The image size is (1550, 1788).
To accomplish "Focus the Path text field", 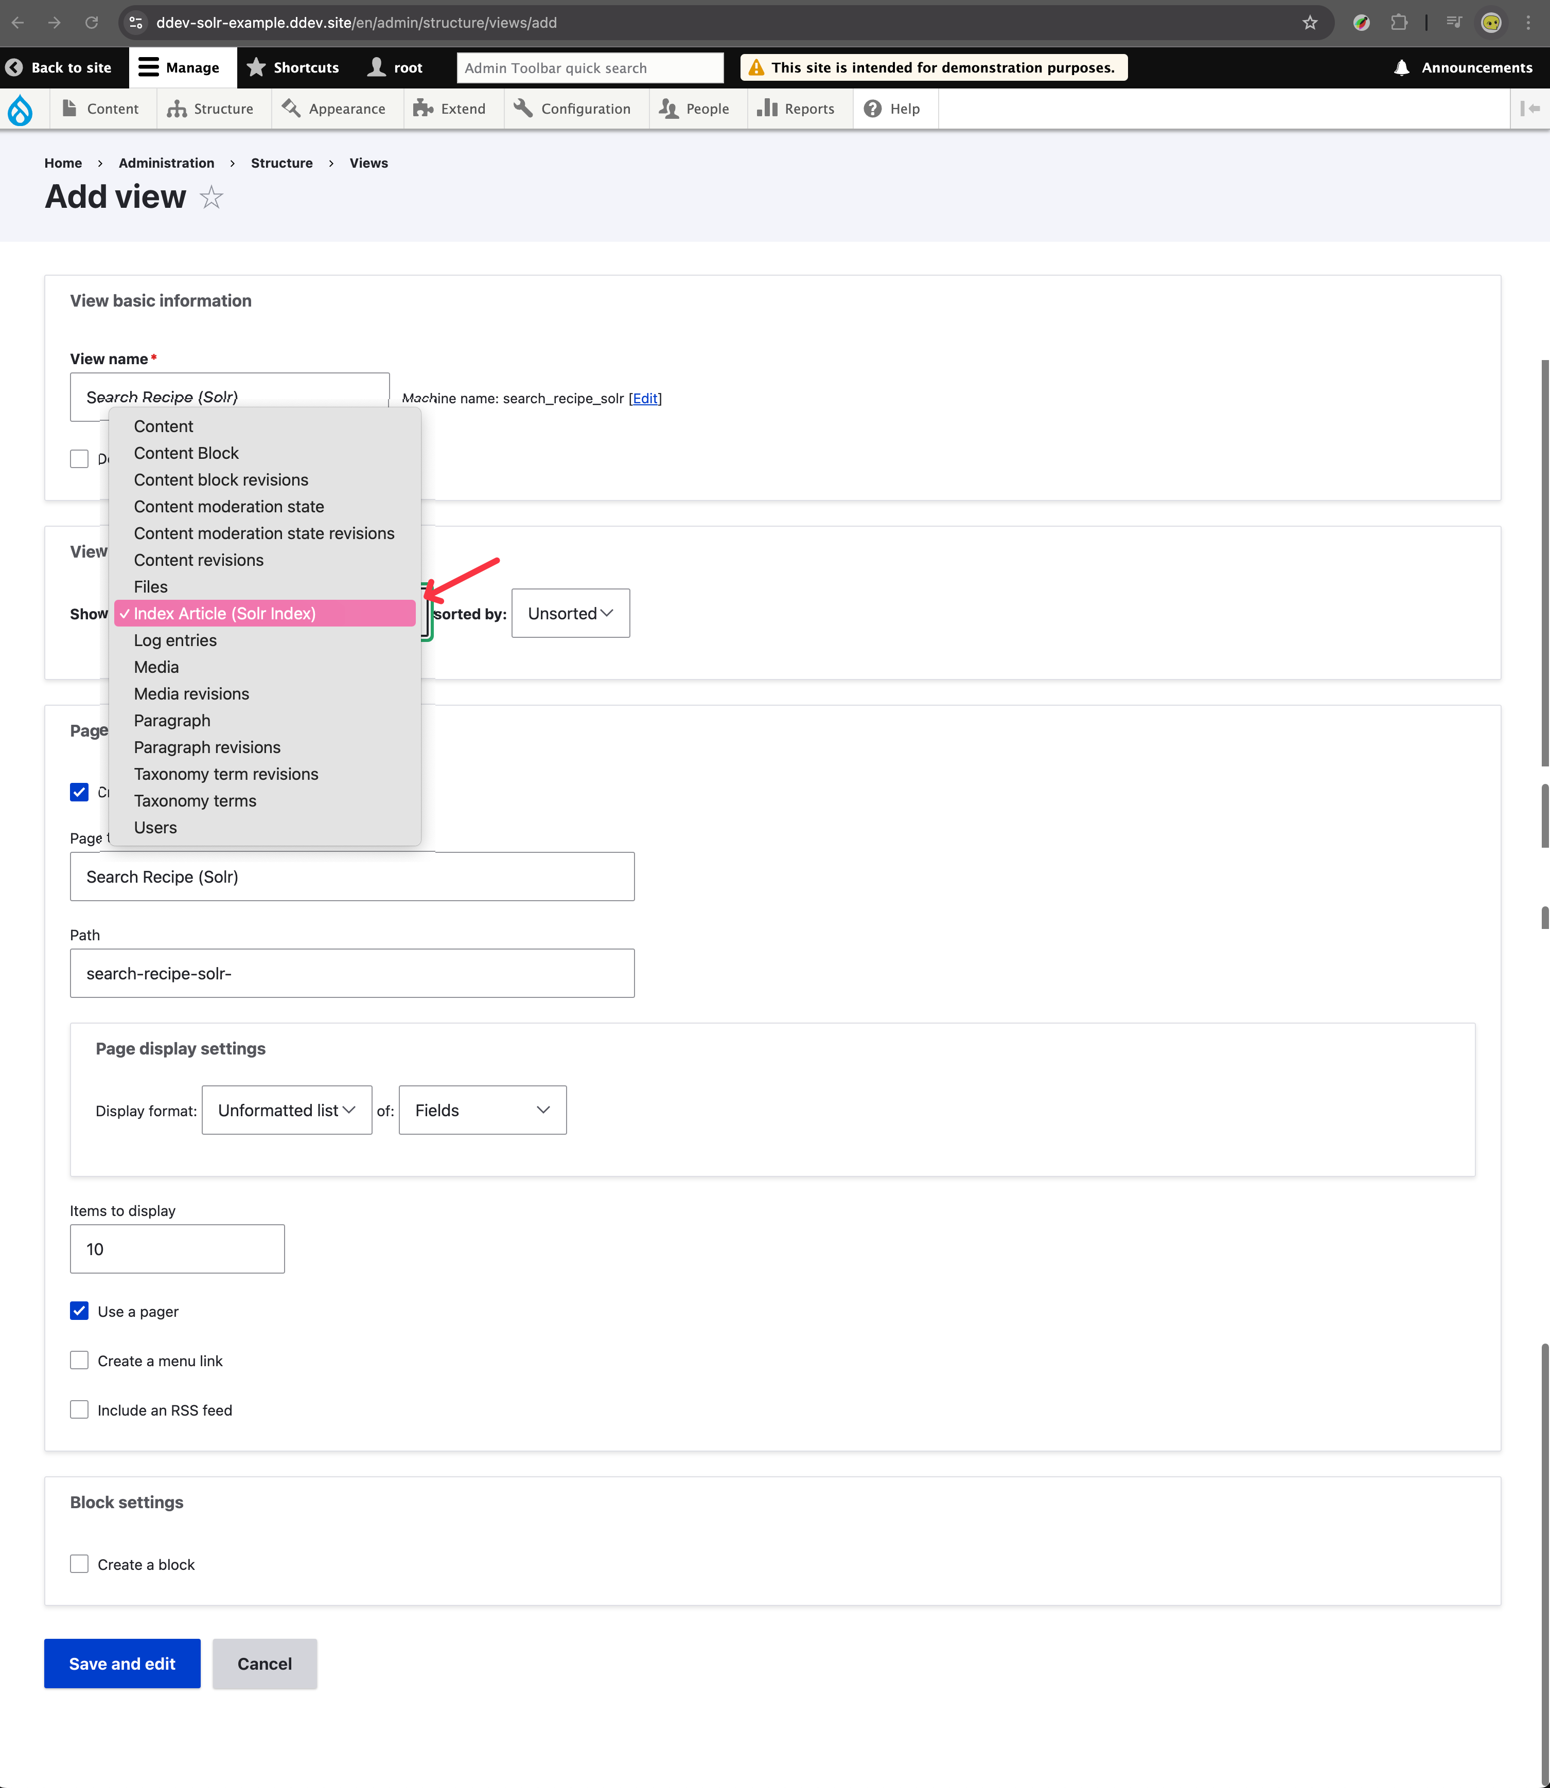I will [352, 974].
